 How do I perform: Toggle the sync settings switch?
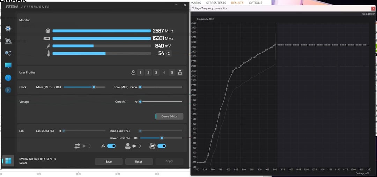(86, 146)
